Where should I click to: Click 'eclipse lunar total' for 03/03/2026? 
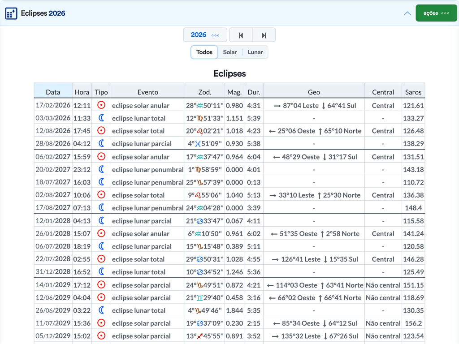tap(139, 118)
